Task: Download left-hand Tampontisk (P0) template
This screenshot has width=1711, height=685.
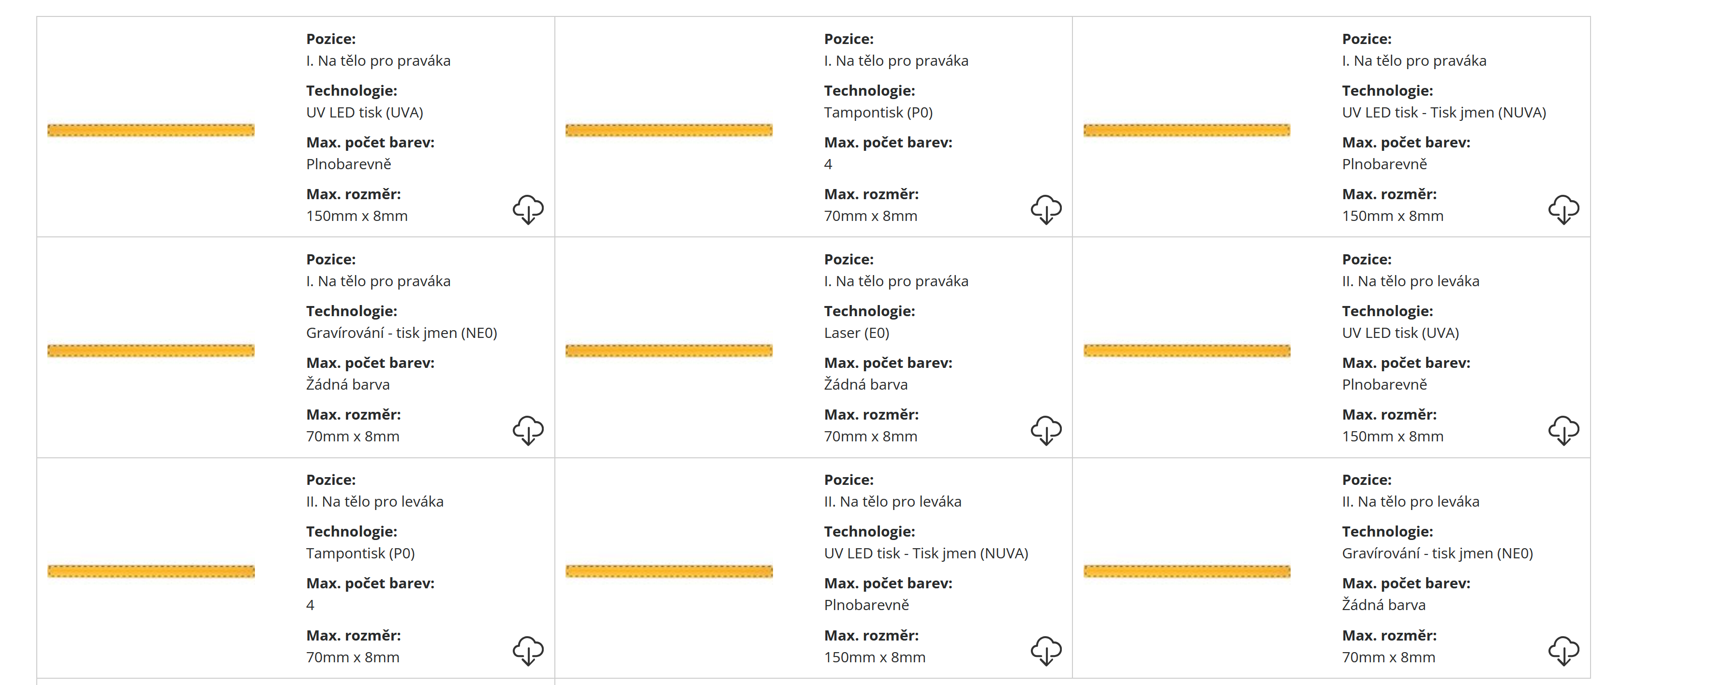Action: [528, 651]
